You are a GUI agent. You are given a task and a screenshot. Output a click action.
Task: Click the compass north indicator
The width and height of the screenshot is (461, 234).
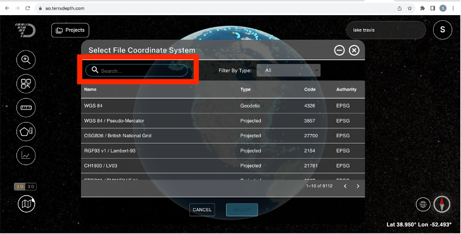point(442,204)
